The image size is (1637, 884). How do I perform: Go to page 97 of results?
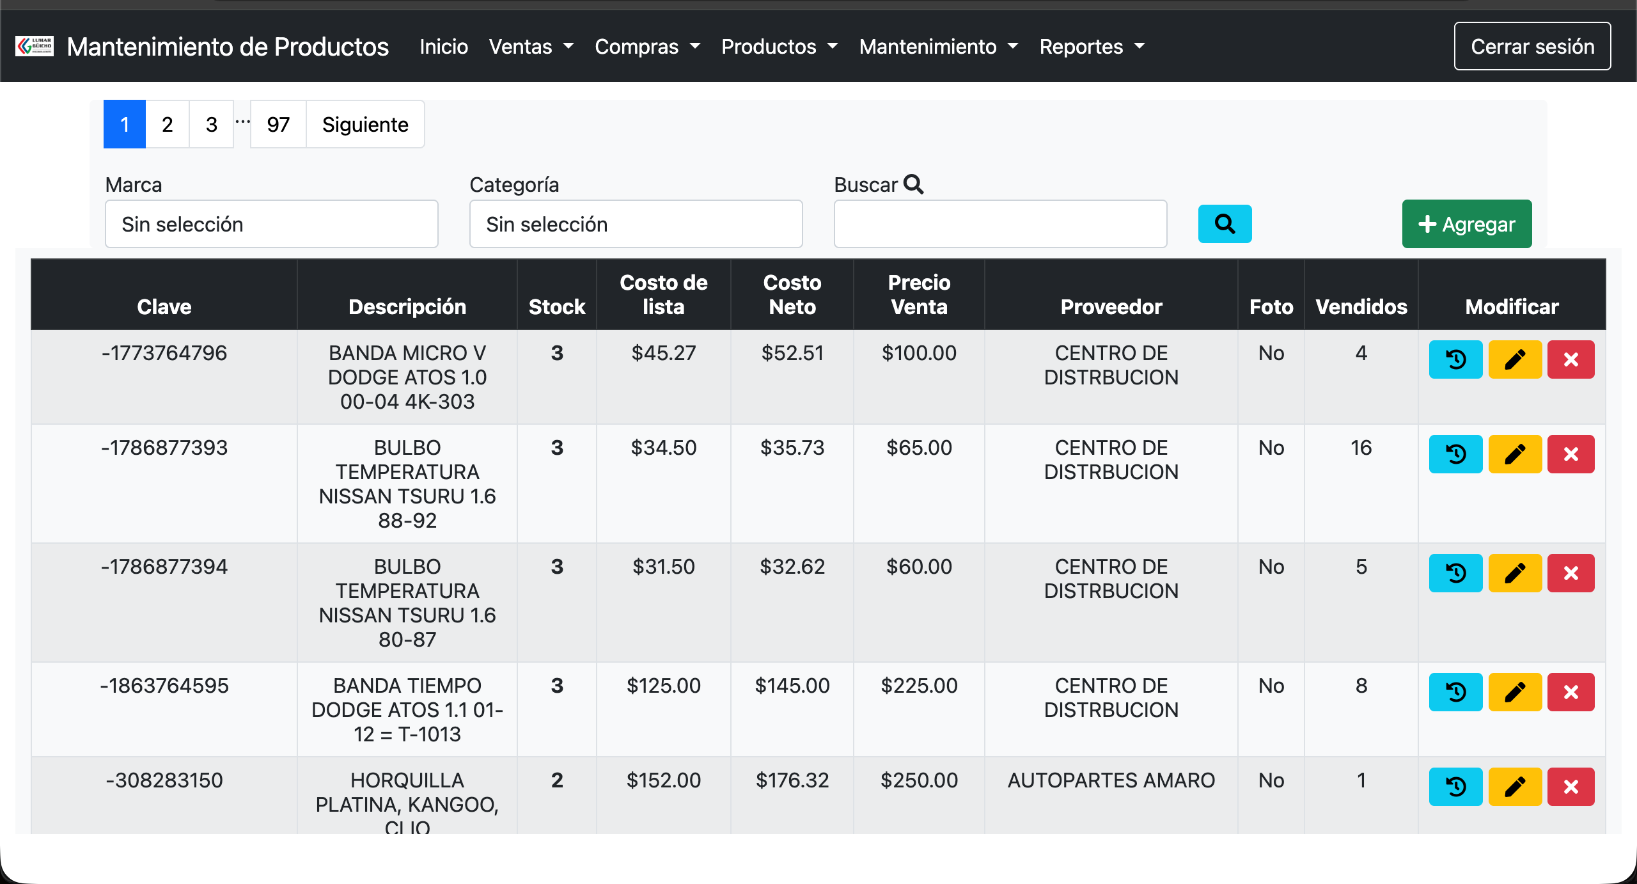click(x=278, y=124)
